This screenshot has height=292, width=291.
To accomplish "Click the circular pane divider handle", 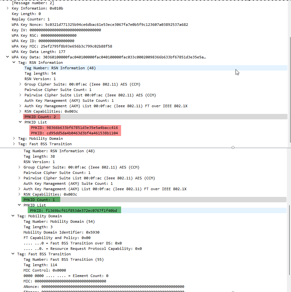I will point(233,147).
